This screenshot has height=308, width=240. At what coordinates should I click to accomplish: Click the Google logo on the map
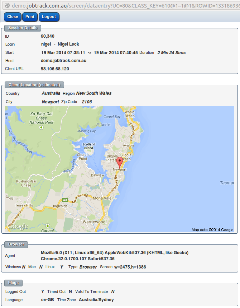(18, 226)
